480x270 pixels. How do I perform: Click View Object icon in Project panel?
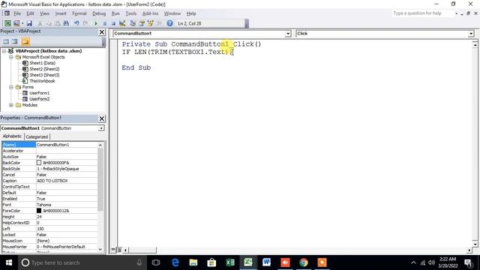pyautogui.click(x=14, y=41)
